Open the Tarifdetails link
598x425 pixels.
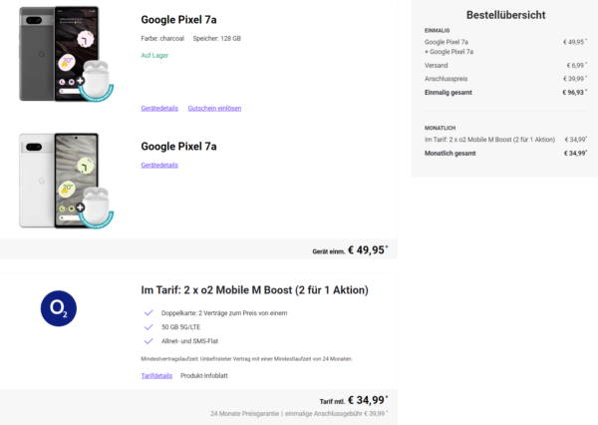coord(156,376)
